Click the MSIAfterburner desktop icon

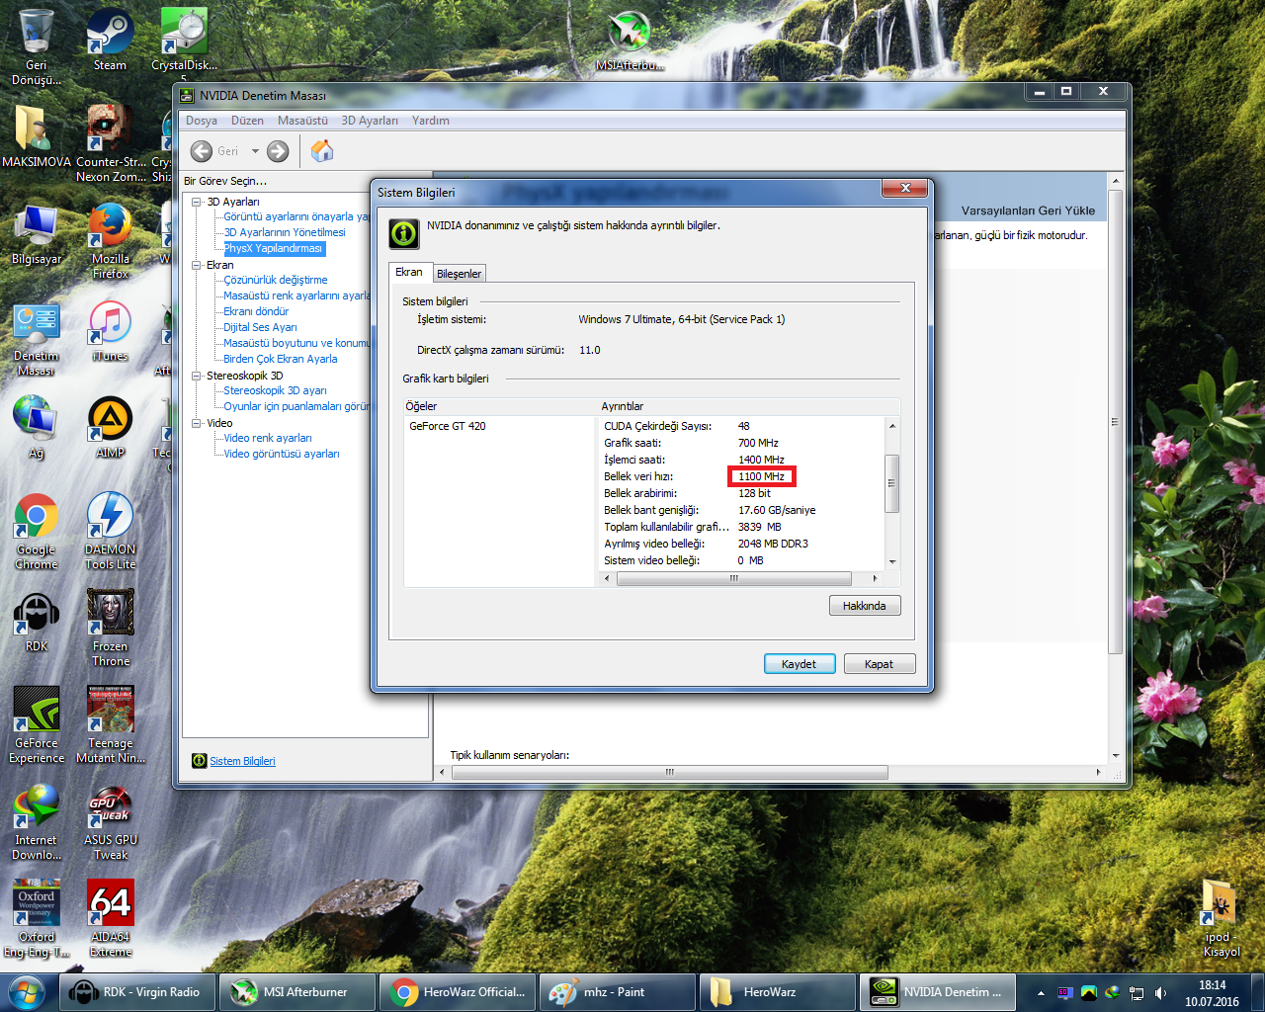[630, 42]
